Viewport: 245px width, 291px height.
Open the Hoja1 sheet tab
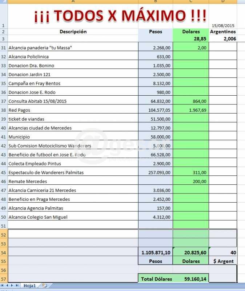click(x=29, y=286)
